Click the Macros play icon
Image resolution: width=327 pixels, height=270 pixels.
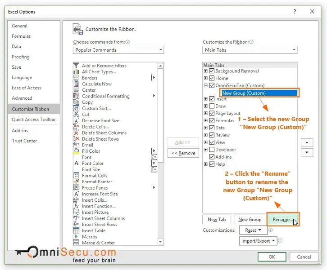pyautogui.click(x=76, y=237)
